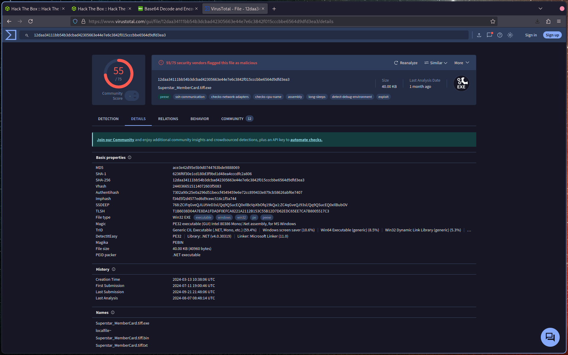Click the executable file type tag
The width and height of the screenshot is (568, 355).
pos(204,217)
